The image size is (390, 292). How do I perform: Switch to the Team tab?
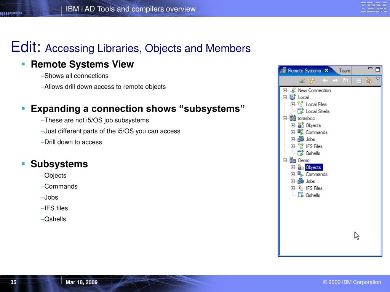344,71
